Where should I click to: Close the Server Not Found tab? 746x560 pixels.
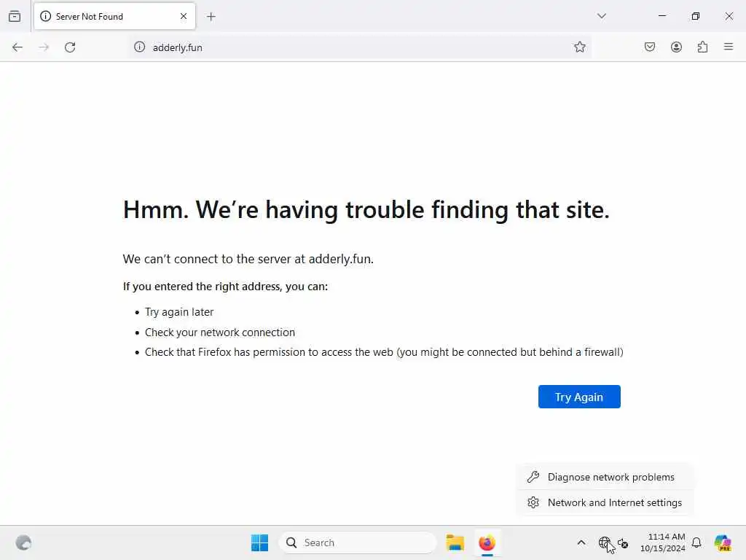(x=184, y=16)
